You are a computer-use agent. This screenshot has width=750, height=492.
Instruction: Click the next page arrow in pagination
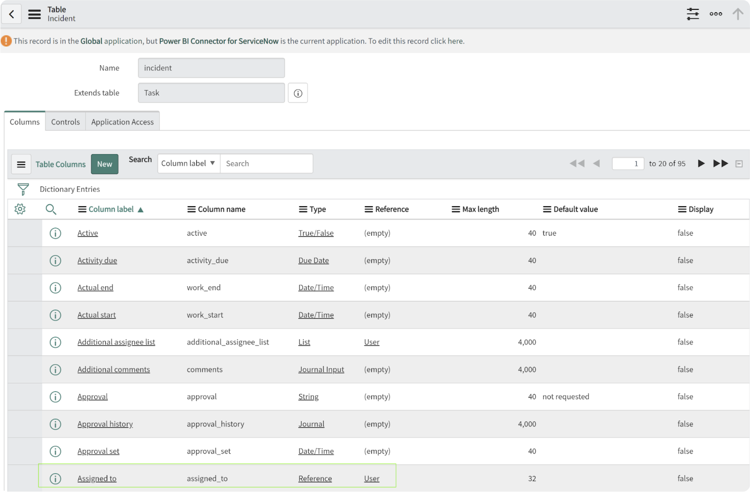point(701,164)
